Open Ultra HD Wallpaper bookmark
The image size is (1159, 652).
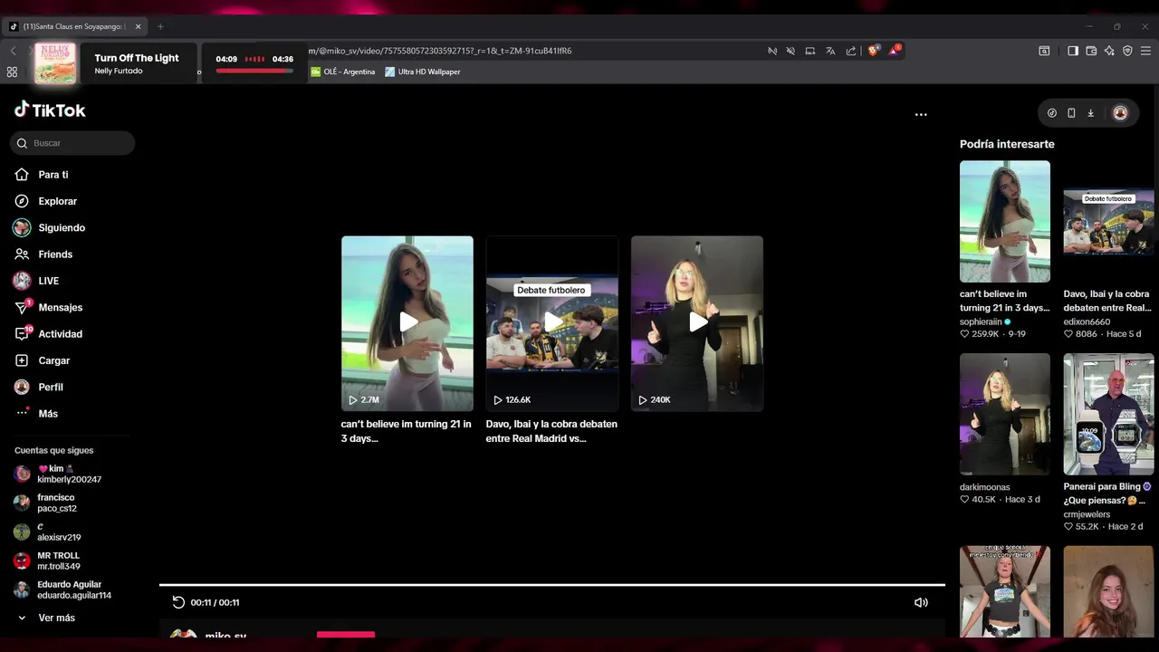click(423, 72)
